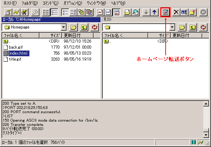
Task: Click the Options wrench toolbar icon
Action: (35, 12)
